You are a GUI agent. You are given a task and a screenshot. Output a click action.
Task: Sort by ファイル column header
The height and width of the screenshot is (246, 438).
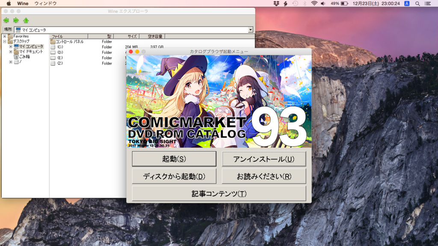coord(69,36)
